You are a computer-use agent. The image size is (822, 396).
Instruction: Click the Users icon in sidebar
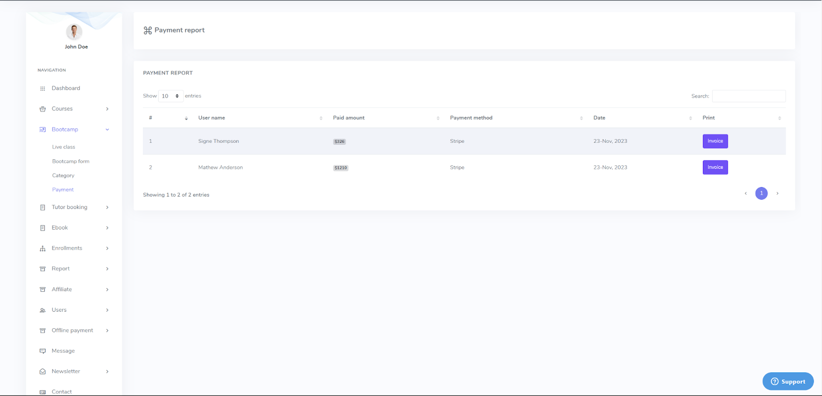coord(43,310)
